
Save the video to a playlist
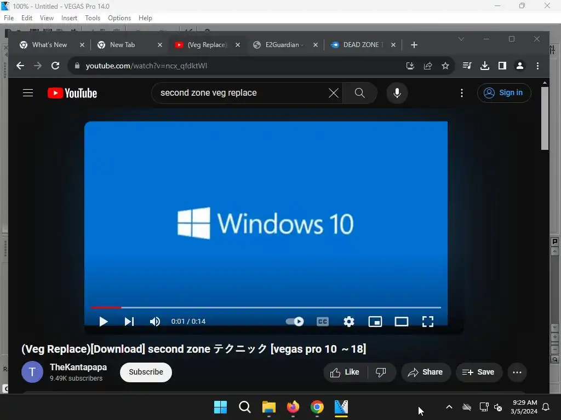(479, 372)
